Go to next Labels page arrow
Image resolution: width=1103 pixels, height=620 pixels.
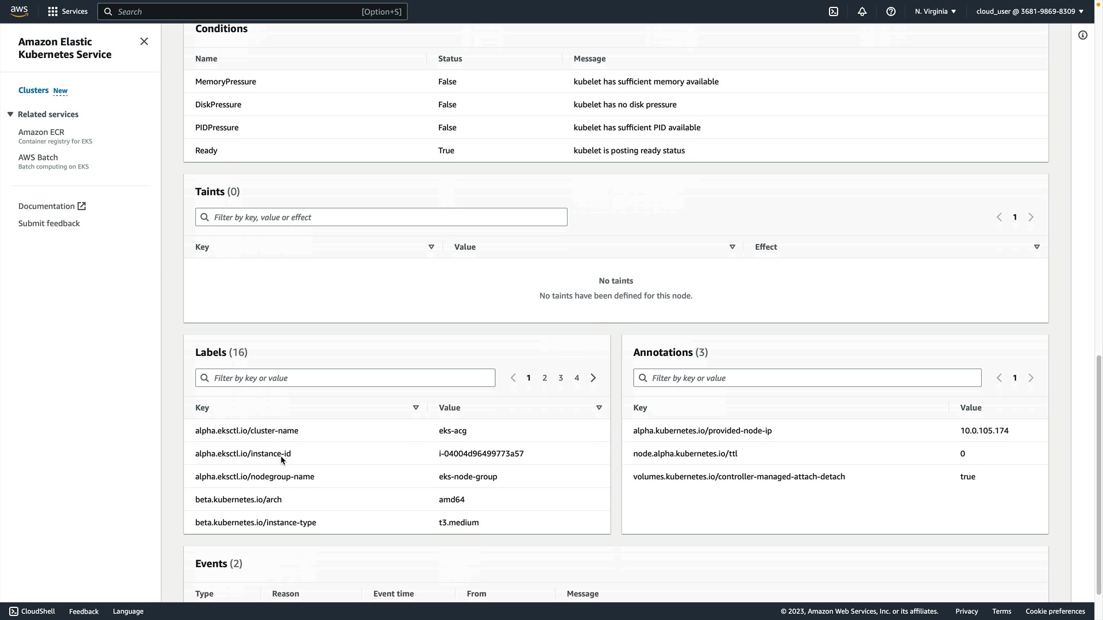point(593,378)
